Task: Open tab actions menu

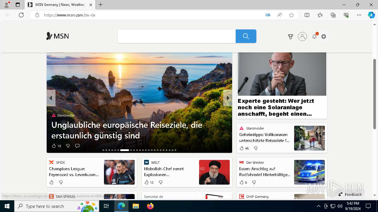Action: (x=18, y=5)
